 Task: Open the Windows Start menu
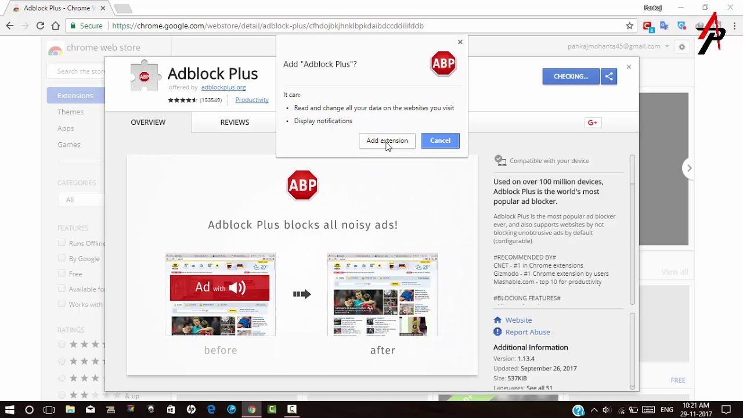click(x=10, y=409)
